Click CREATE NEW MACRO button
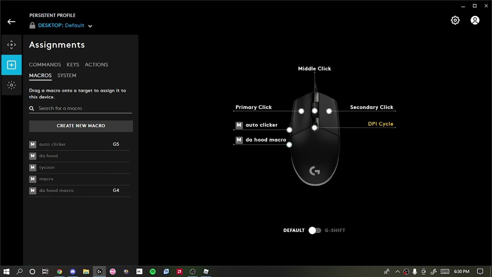Screen dimensions: 492x277 point(81,126)
